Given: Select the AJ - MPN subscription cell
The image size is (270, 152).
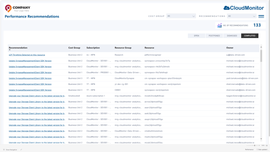Looking at the screenshot, I should coord(91,55).
